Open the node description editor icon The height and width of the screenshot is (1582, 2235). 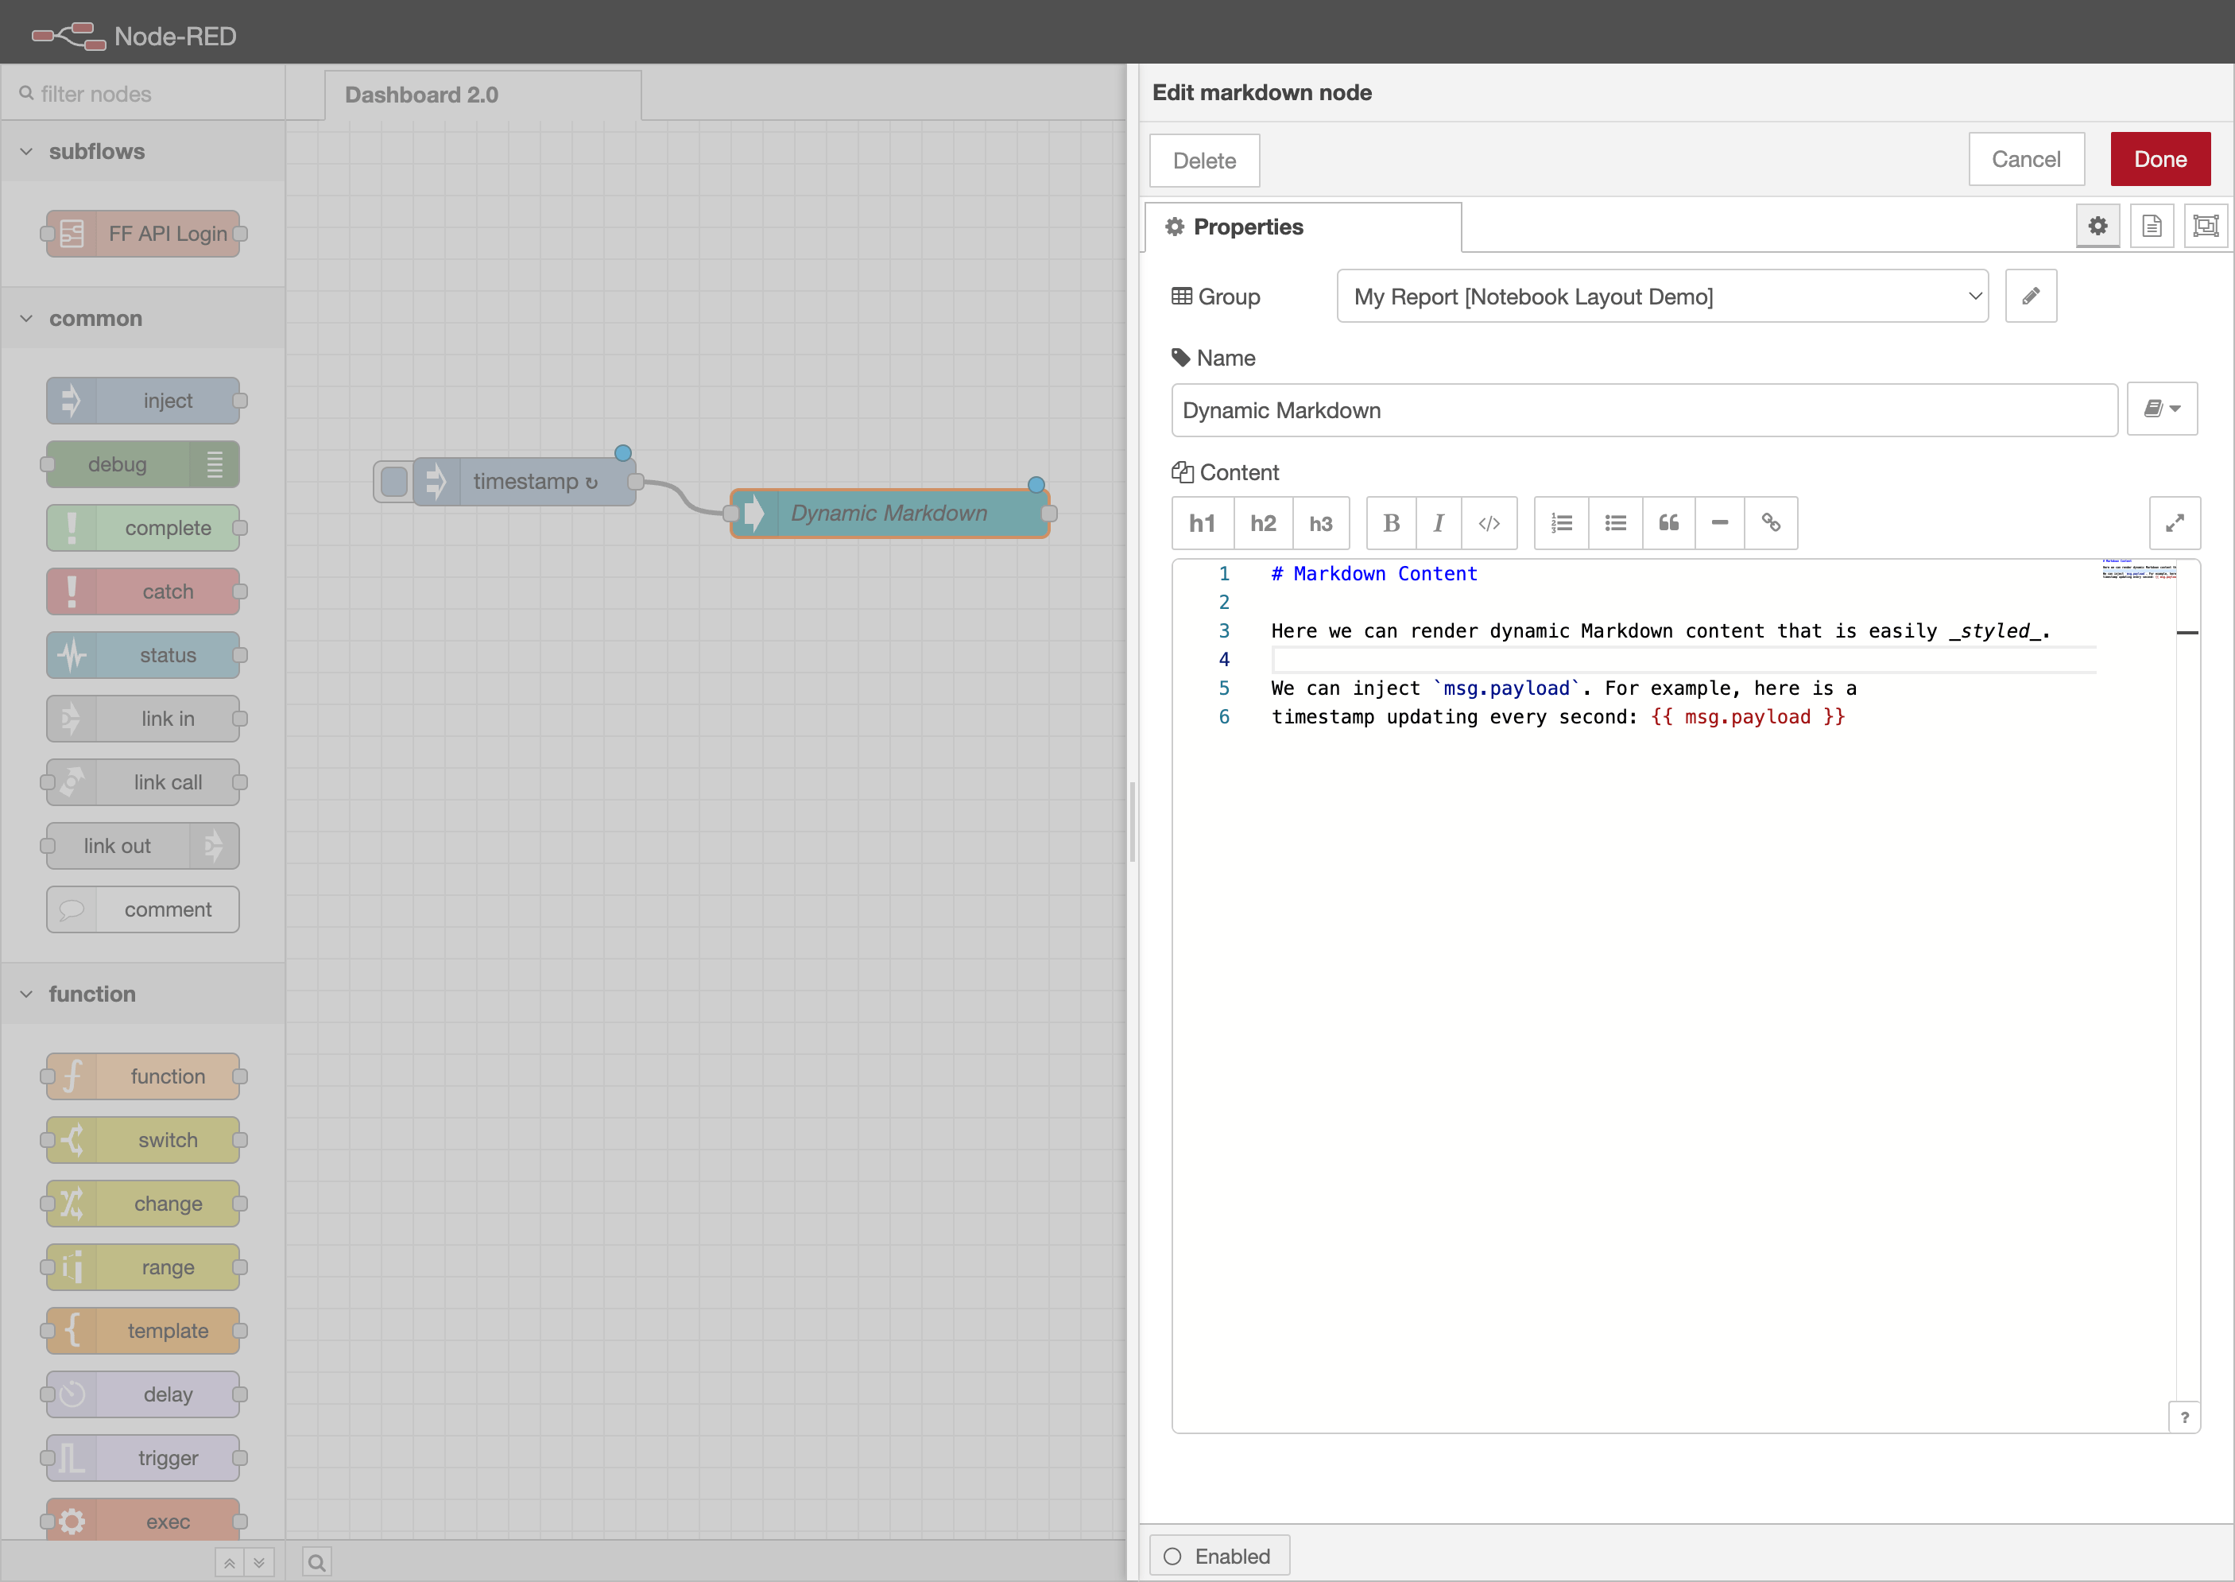[x=2152, y=225]
